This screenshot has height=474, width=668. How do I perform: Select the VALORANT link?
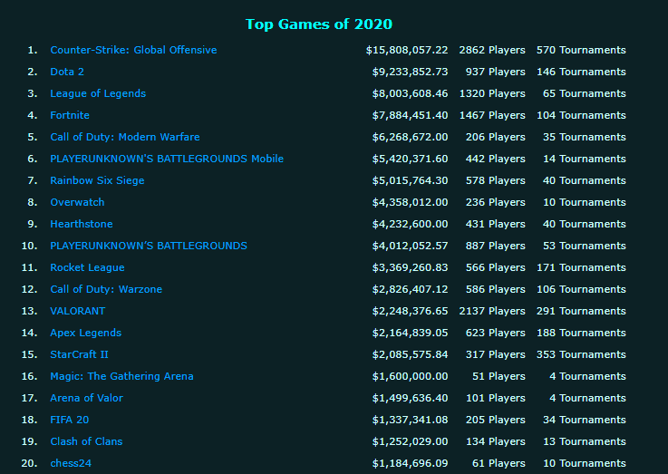(78, 311)
